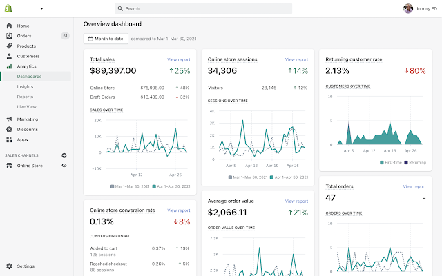Click the Orders inbox icon
The height and width of the screenshot is (276, 442).
click(9, 36)
